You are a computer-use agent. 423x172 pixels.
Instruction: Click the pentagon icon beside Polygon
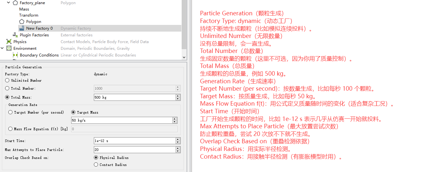coord(22,22)
